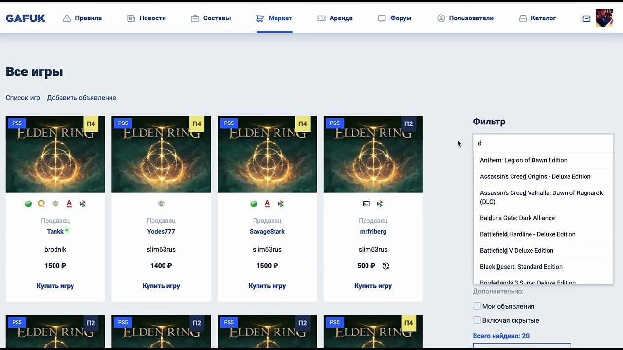This screenshot has width=623, height=350.
Task: Choose Assassin's Creed Origins - Deluxe Edition
Action: click(543, 177)
